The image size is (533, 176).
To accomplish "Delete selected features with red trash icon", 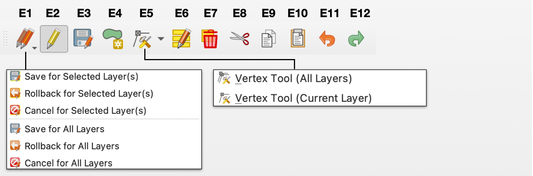I will click(210, 39).
